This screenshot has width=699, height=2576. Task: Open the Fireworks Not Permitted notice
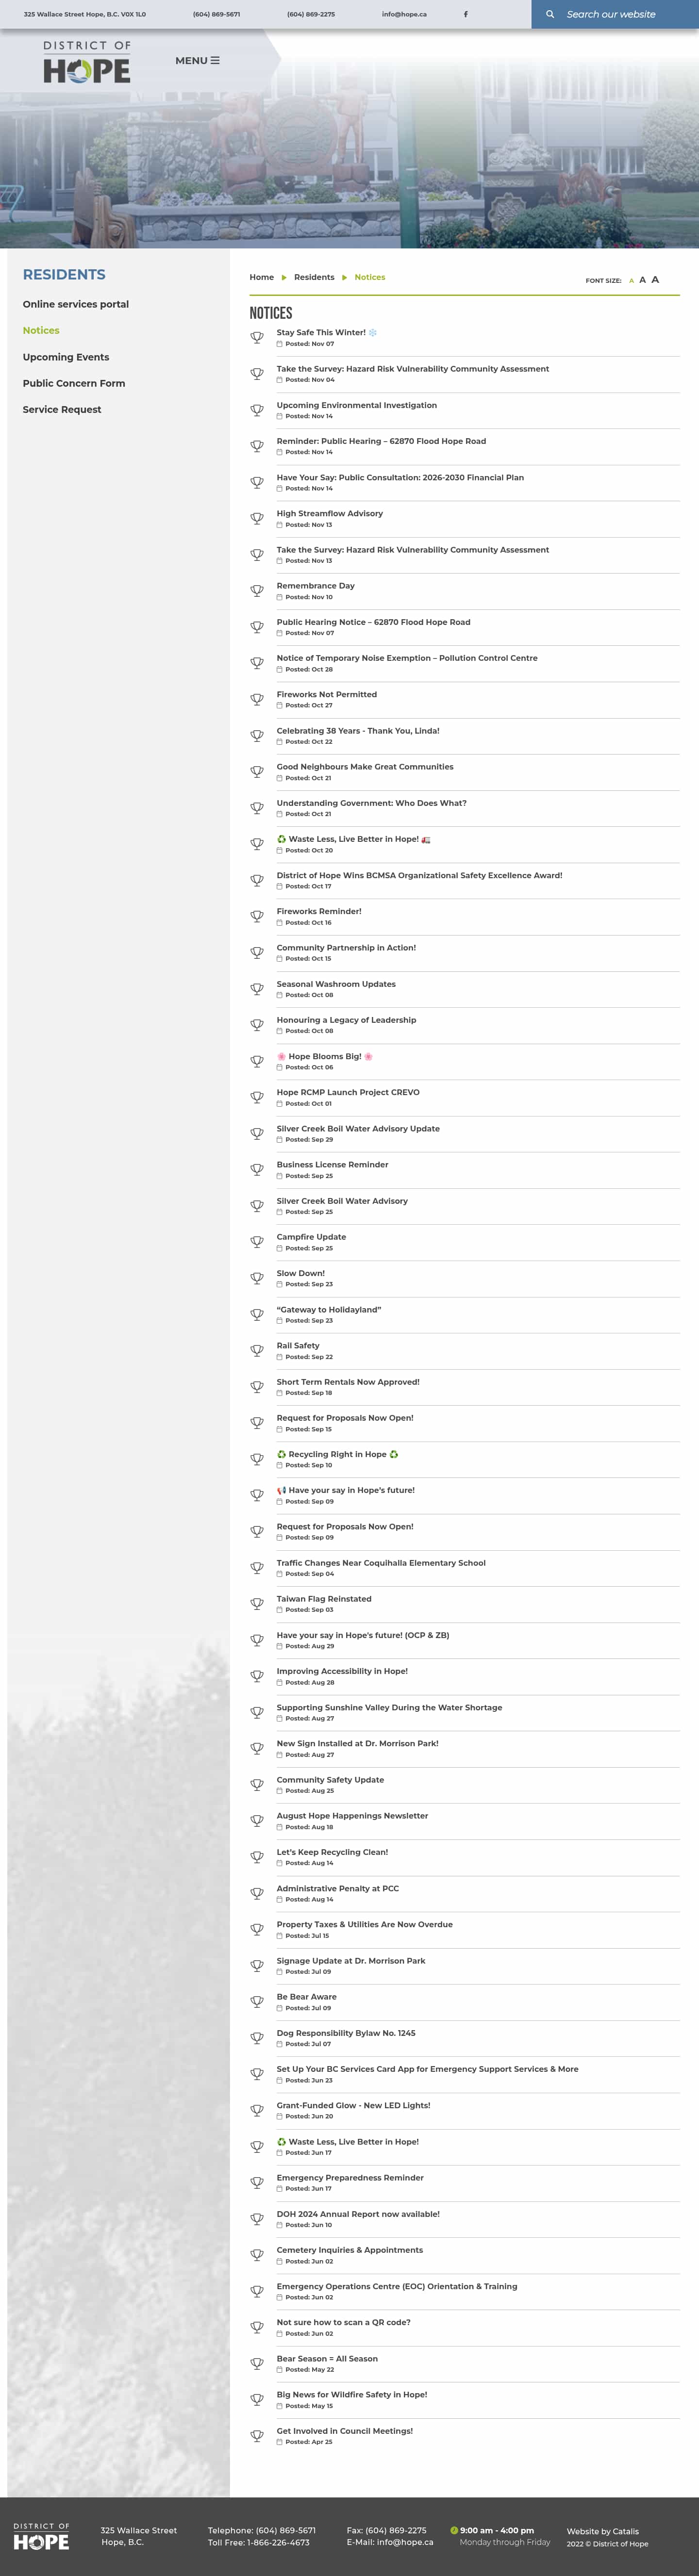pos(327,694)
